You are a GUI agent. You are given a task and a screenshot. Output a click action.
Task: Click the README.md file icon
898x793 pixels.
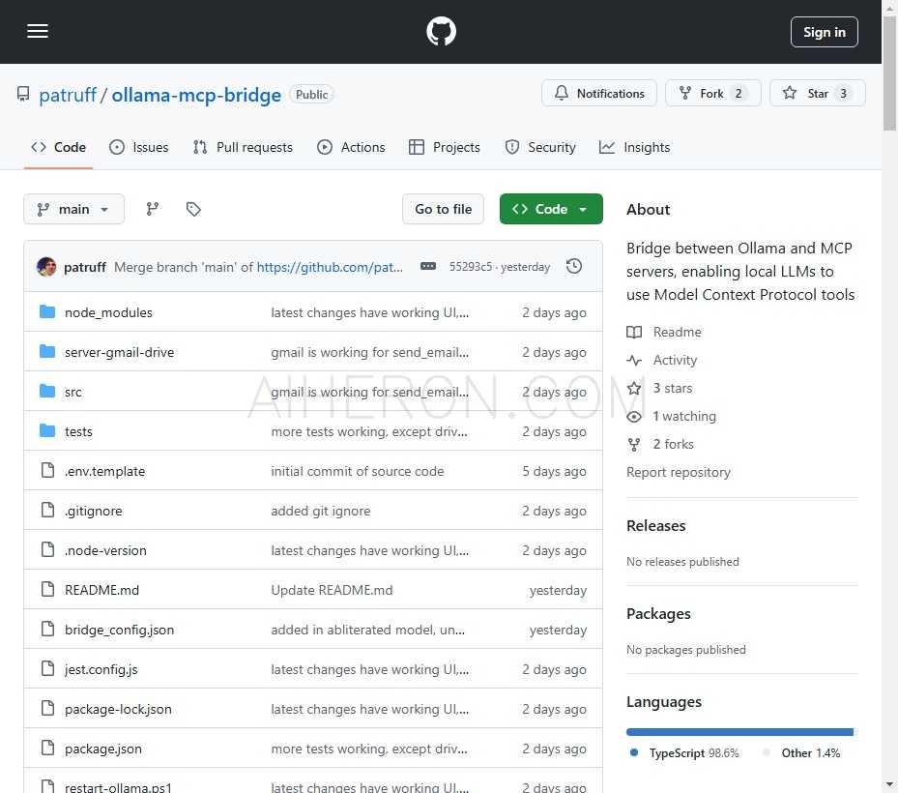pyautogui.click(x=48, y=589)
